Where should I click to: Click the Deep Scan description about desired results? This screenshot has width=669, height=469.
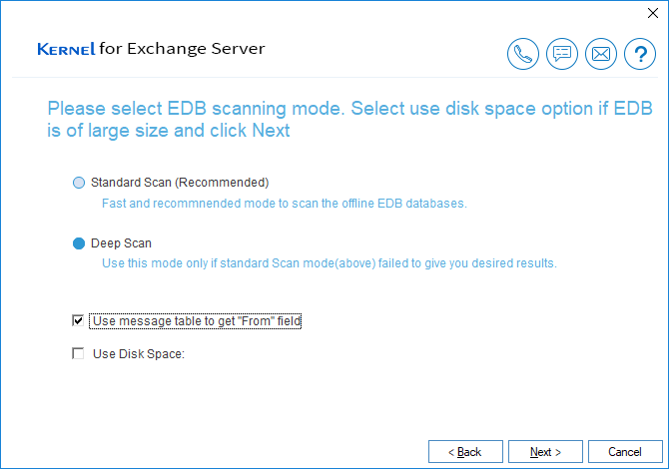330,263
